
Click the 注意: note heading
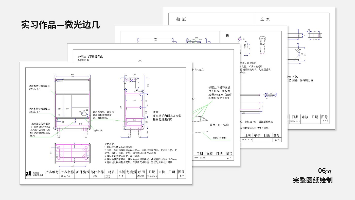pos(157,112)
